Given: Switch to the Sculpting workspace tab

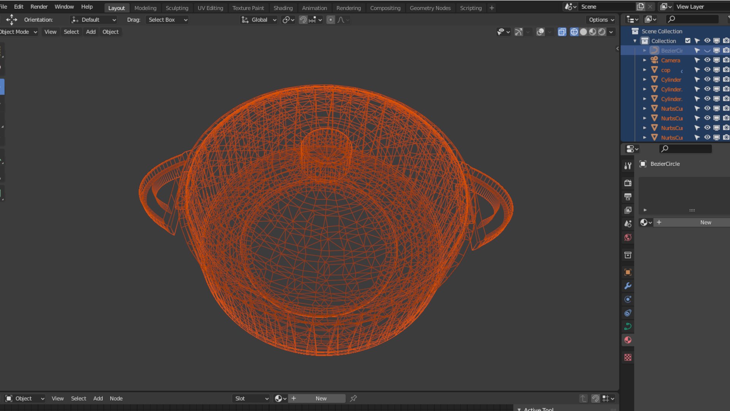Looking at the screenshot, I should 177,8.
